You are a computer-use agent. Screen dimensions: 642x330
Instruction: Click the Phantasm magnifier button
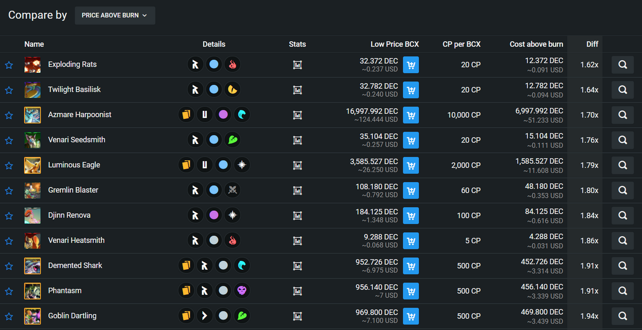tap(622, 291)
